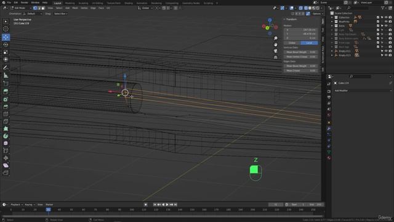Open the timeline Keying menu

coord(30,205)
